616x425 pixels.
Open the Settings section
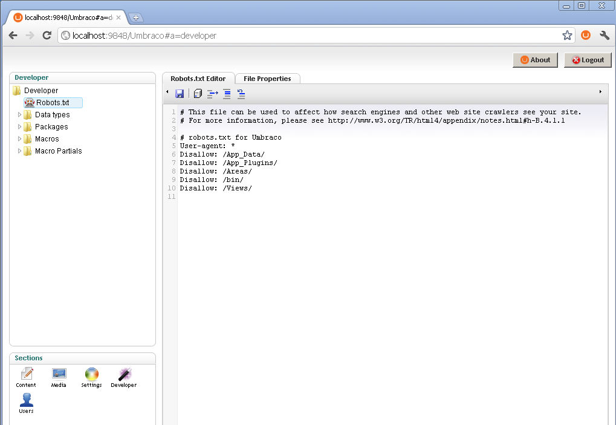pyautogui.click(x=91, y=377)
